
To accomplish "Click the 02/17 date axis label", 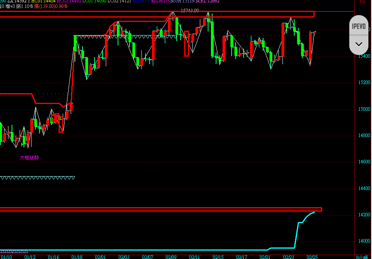I will tap(242, 257).
